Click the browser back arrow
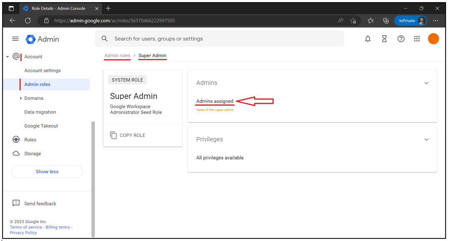449x241 pixels. pyautogui.click(x=13, y=20)
